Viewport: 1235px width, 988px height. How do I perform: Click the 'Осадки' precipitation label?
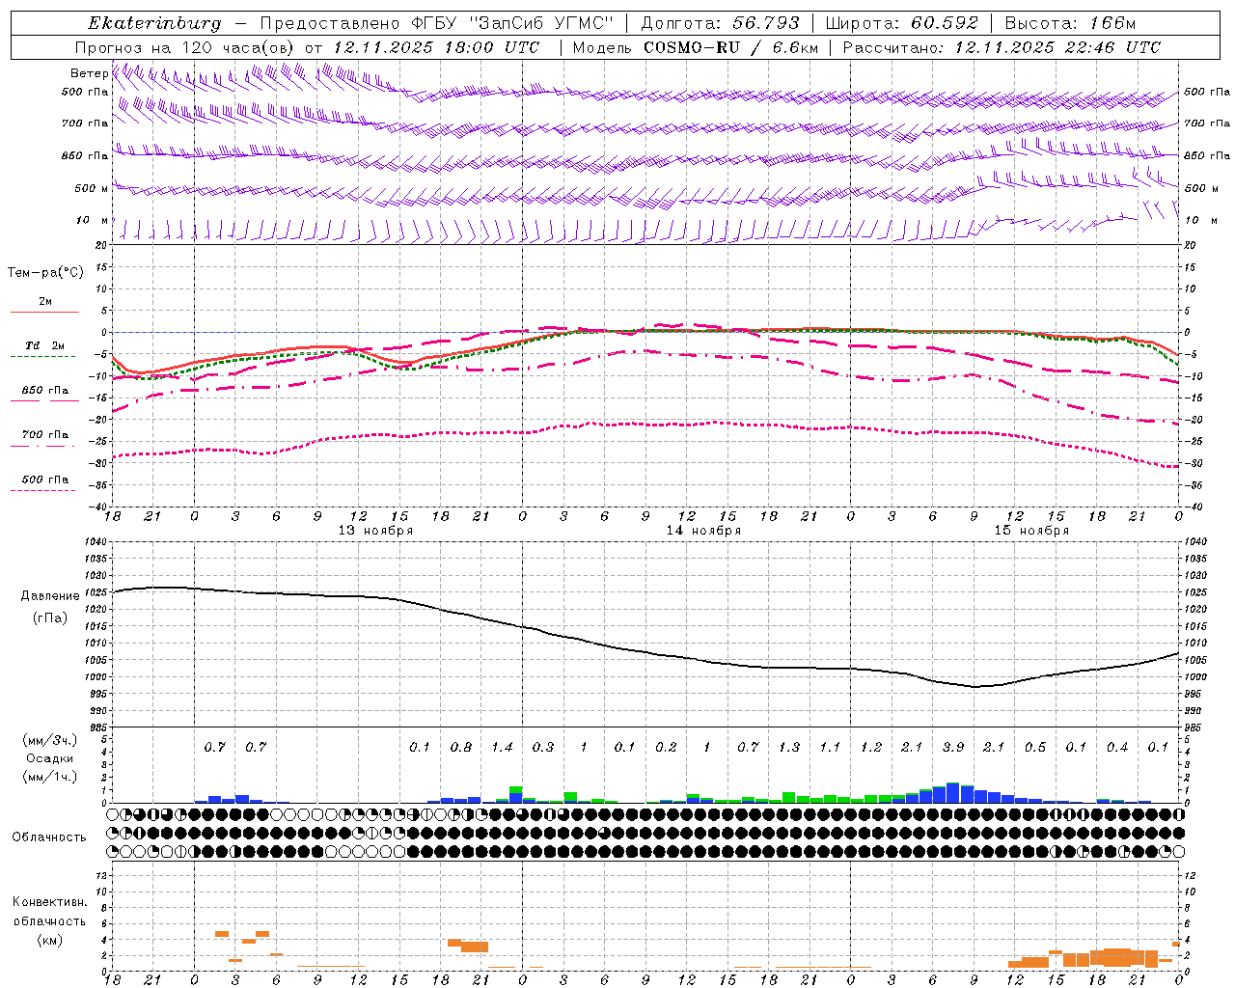pyautogui.click(x=50, y=758)
